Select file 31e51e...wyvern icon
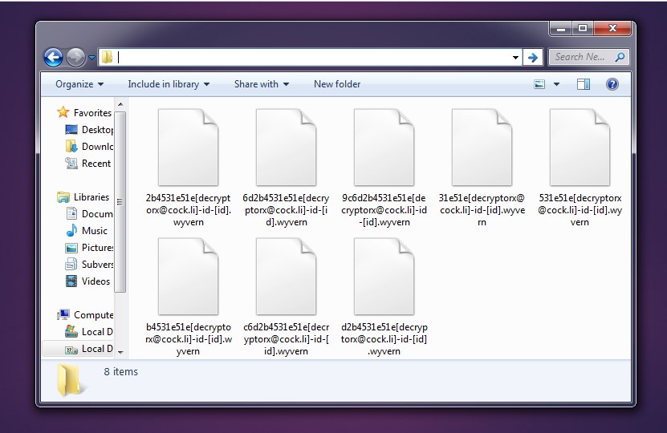667x433 pixels. (x=482, y=148)
